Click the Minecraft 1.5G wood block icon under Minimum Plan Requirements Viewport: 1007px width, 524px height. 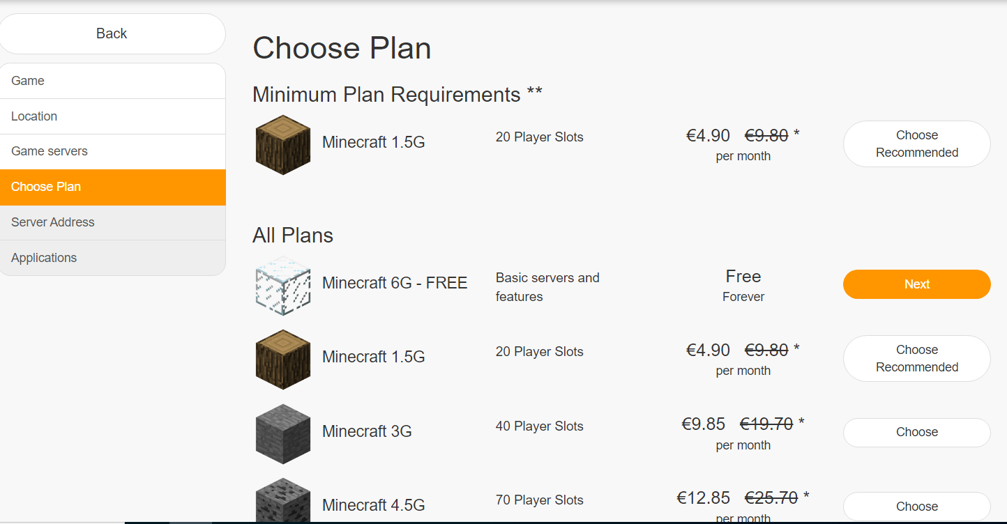[282, 144]
